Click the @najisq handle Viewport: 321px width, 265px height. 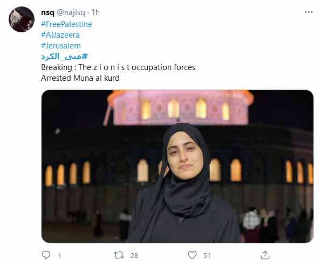pos(71,13)
